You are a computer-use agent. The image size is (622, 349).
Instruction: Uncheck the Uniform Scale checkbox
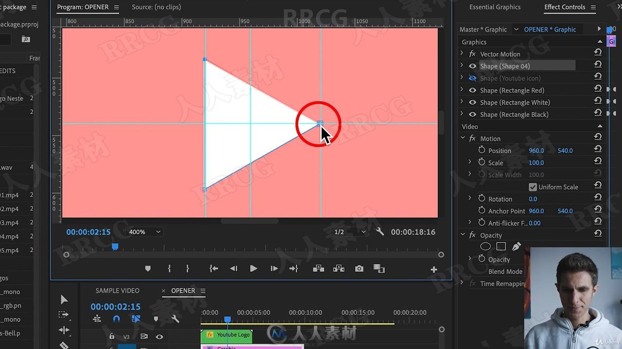(533, 187)
